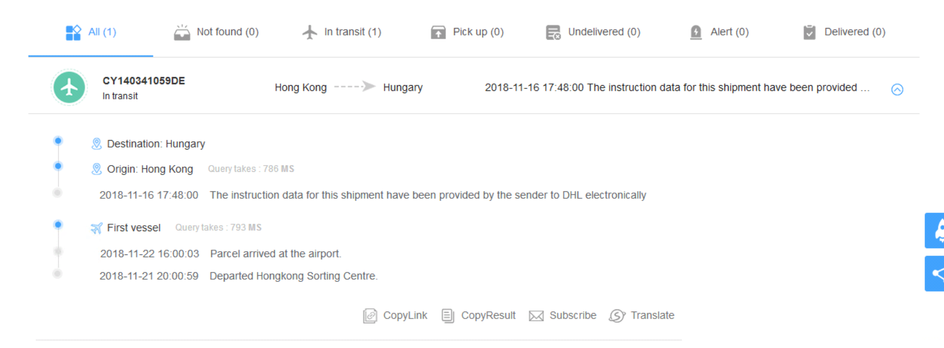The height and width of the screenshot is (348, 944).
Task: Click the First vessel plane icon
Action: coord(96,228)
